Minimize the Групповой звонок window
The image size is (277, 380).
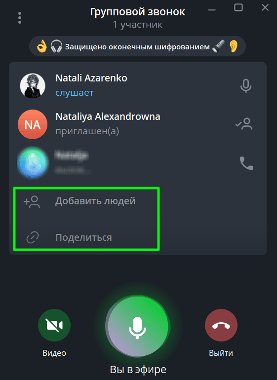pos(212,10)
